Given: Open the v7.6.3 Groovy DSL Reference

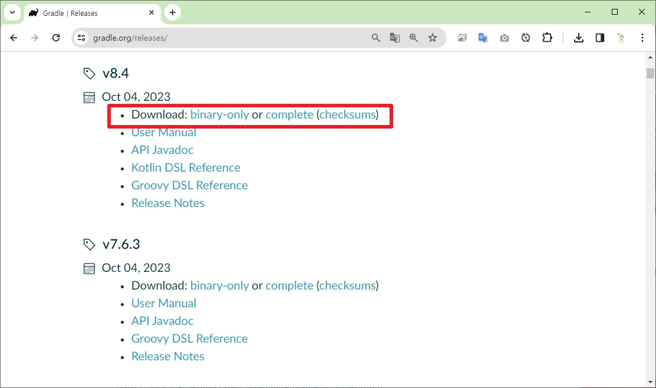Looking at the screenshot, I should coord(190,338).
